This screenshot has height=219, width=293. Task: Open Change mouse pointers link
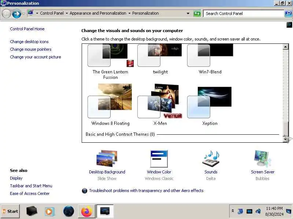(31, 49)
